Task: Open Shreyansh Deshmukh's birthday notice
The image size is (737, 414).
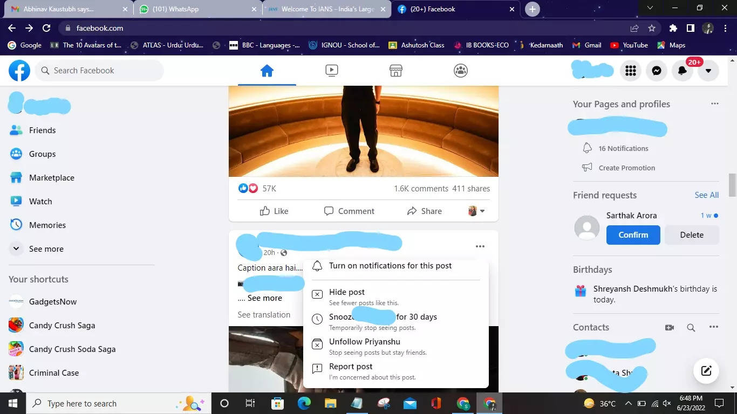Action: 646,294
